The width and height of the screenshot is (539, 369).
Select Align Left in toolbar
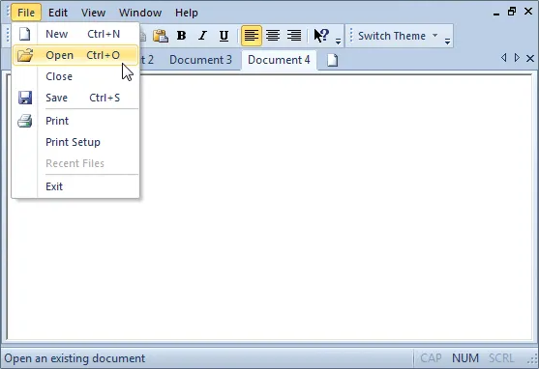[252, 36]
